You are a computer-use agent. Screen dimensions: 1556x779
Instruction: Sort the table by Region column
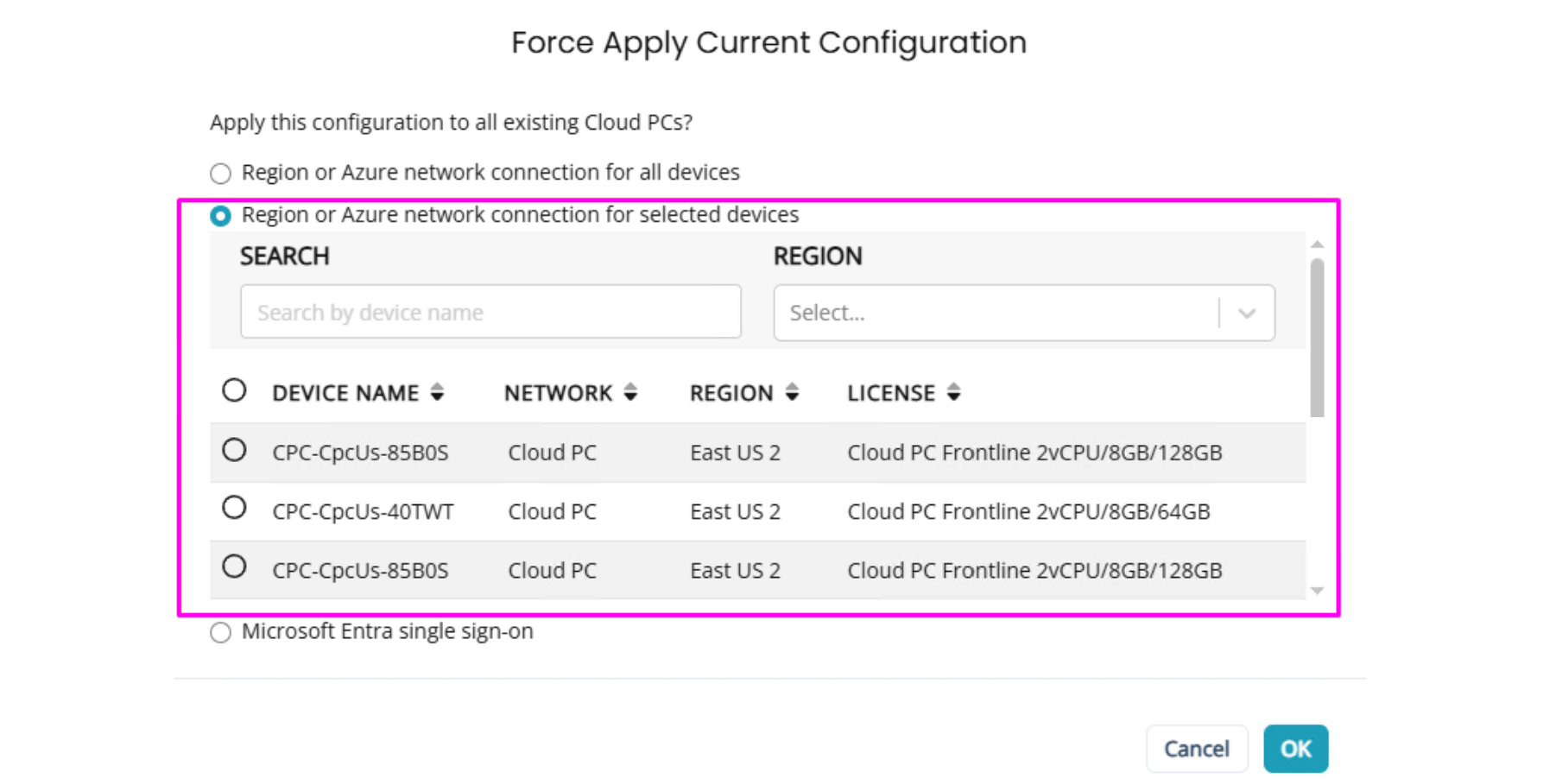pos(792,393)
